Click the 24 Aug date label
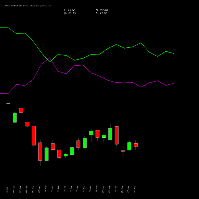This screenshot has width=199, height=199. (x=109, y=189)
